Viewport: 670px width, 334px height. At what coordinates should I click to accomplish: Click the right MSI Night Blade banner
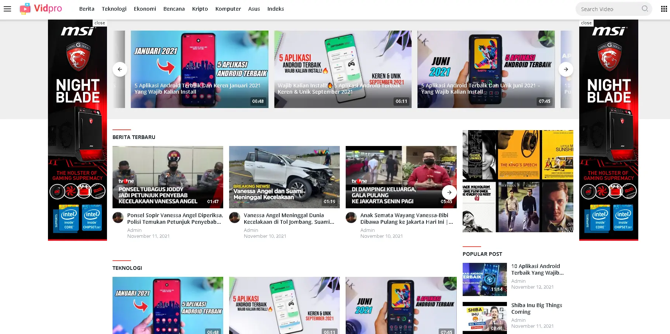click(609, 130)
